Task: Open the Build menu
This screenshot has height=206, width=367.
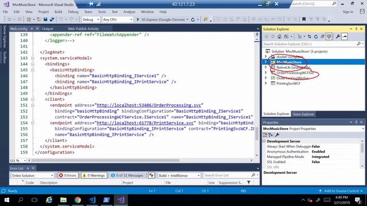Action: [x=58, y=11]
